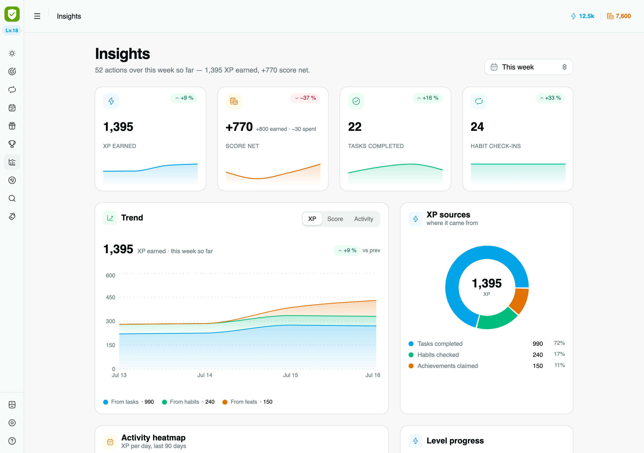Click the 12.5k XP lightning counter
Image resolution: width=644 pixels, height=453 pixels.
point(583,16)
